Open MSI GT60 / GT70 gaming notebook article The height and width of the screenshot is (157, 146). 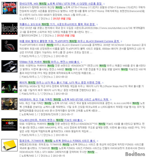[x=61, y=4]
